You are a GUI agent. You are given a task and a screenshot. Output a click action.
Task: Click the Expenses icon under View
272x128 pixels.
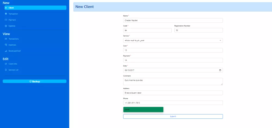(6, 45)
